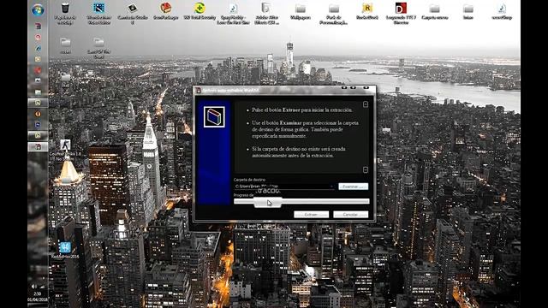Click the Carpeta de destino path field
This screenshot has height=308, width=548.
click(x=284, y=187)
